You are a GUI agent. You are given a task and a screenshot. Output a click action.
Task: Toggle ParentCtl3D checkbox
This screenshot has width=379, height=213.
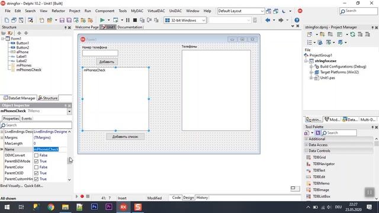[x=36, y=173]
